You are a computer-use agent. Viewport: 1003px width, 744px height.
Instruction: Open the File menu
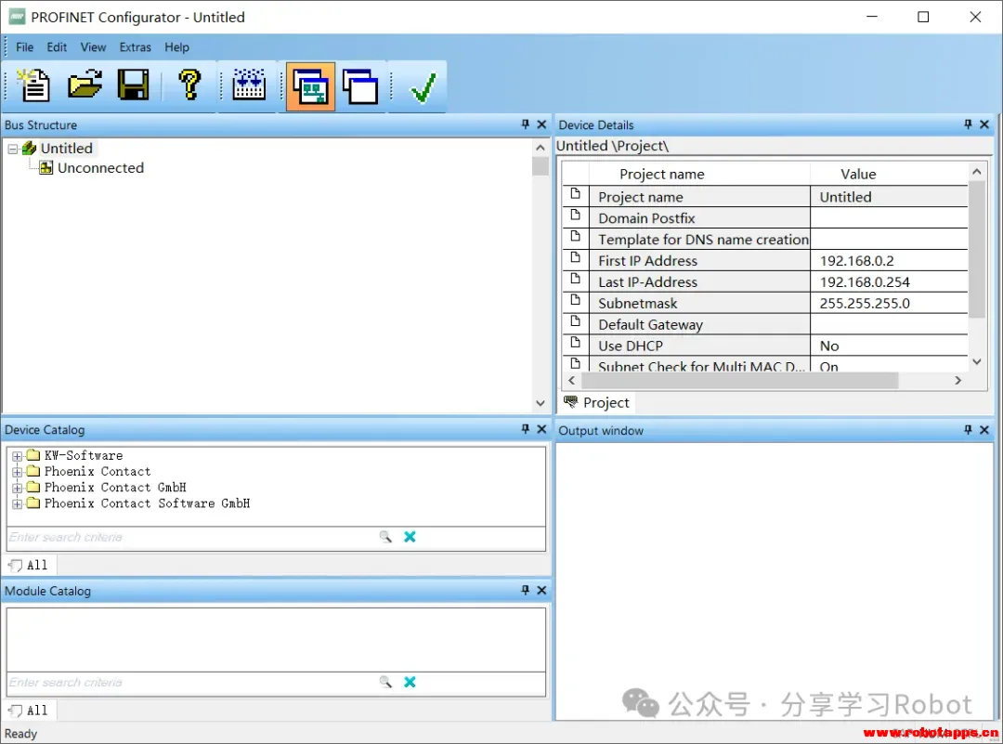[24, 47]
